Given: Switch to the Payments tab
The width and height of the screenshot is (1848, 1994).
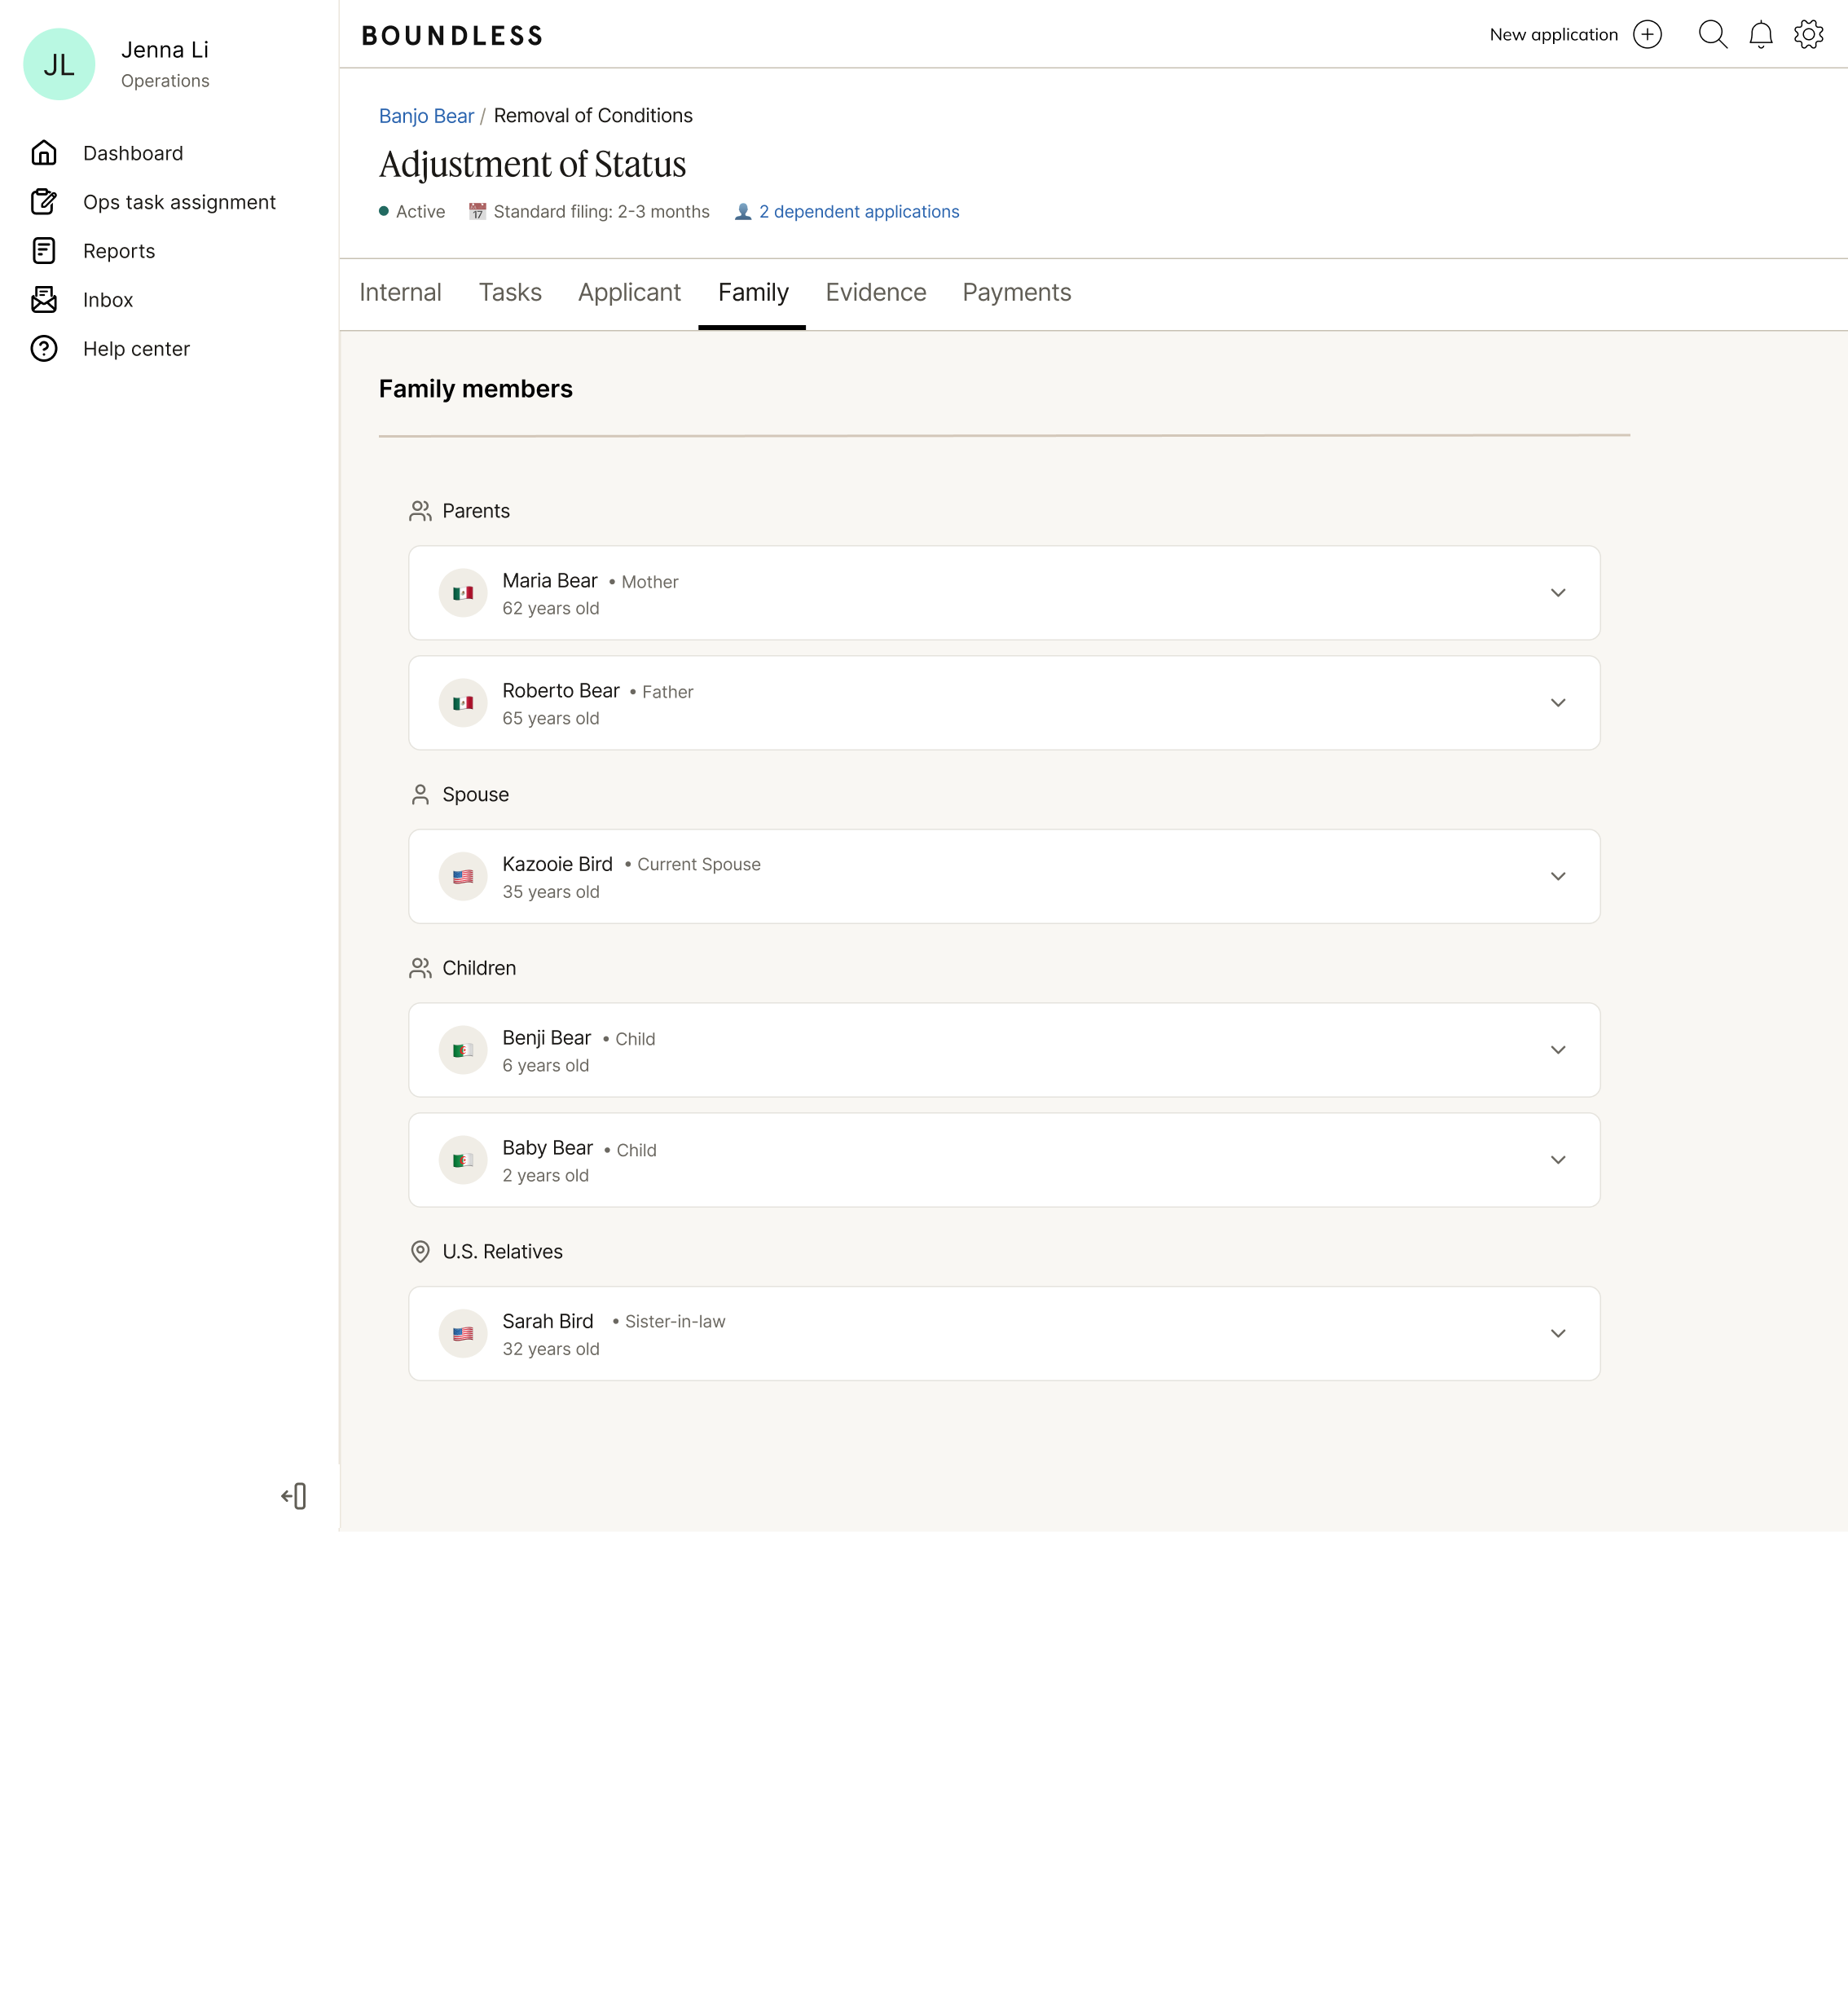Looking at the screenshot, I should click(1016, 293).
